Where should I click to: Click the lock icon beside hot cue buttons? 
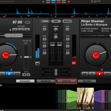click(x=10, y=30)
